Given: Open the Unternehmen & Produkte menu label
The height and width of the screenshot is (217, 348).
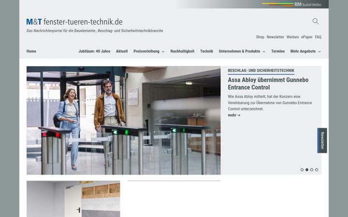Looking at the screenshot, I should tap(239, 51).
